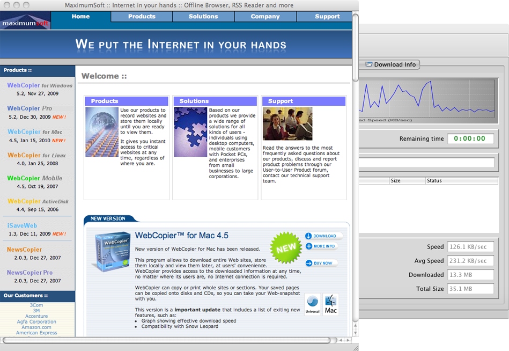Open the Company navigation tab
Screen dimensions: 509x351
coord(265,17)
